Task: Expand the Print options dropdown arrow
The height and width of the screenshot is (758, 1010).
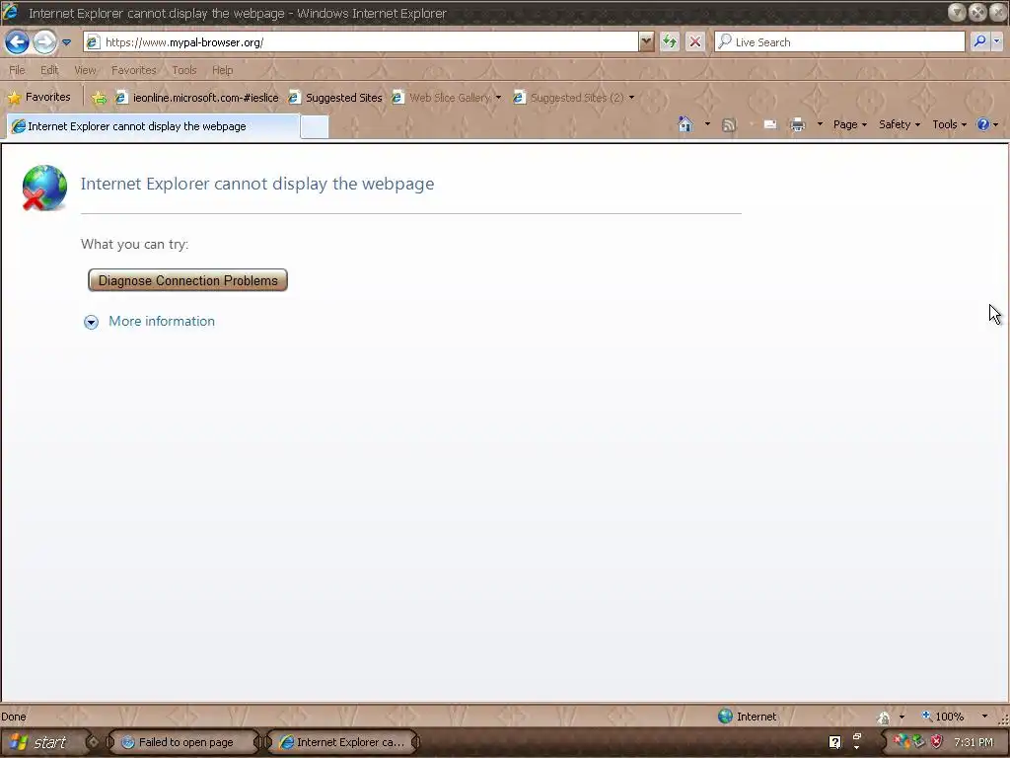Action: [820, 124]
